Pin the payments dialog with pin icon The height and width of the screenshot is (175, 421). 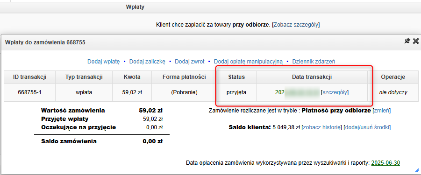tap(407, 41)
